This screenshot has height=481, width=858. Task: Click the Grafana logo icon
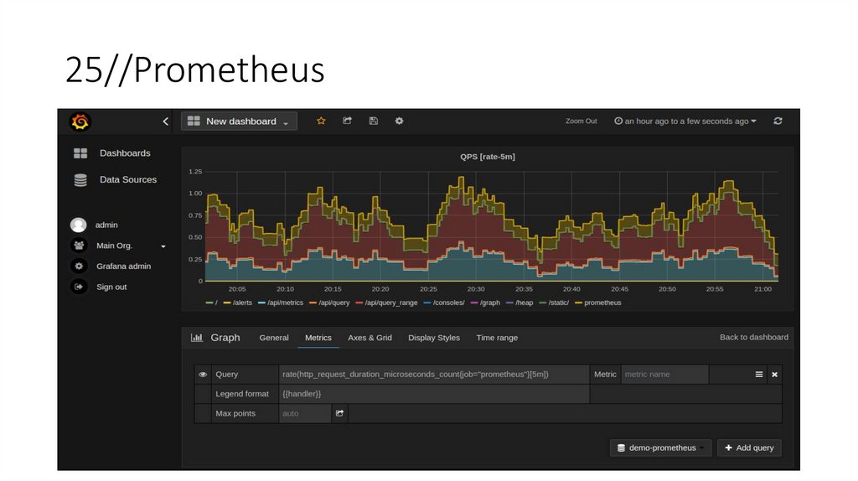[80, 122]
